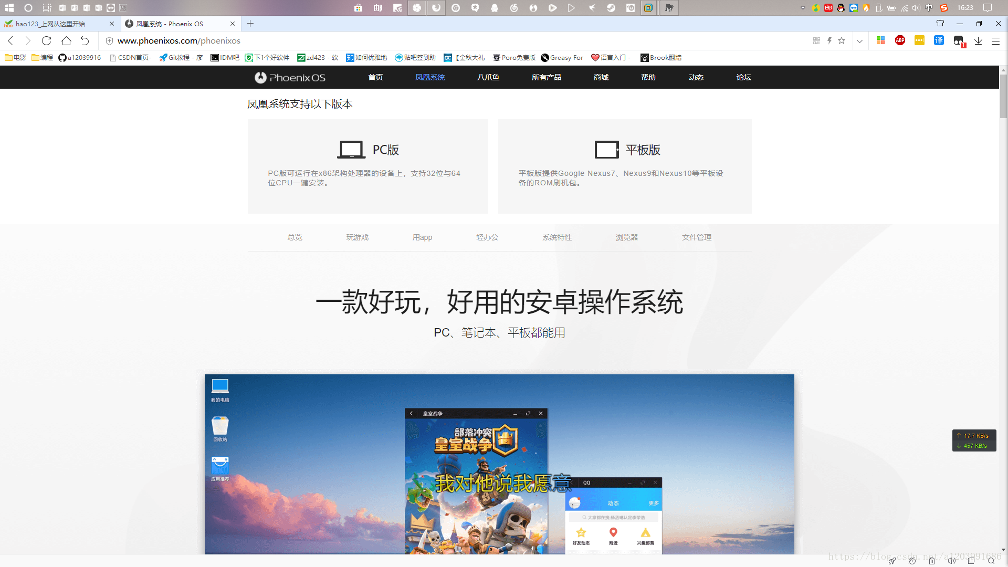Open the colorful apps grid extension
This screenshot has height=567, width=1008.
point(881,40)
